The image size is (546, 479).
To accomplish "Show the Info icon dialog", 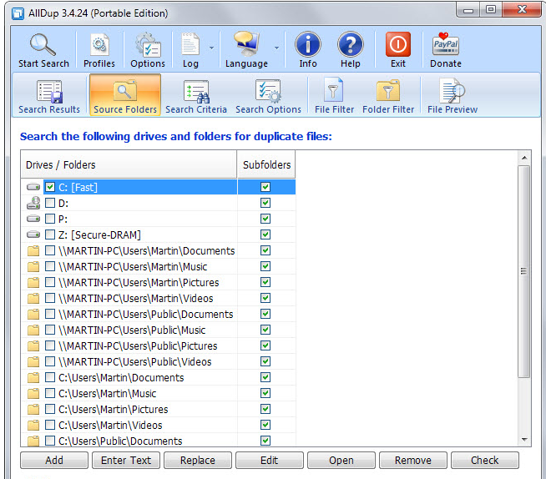I will (308, 46).
